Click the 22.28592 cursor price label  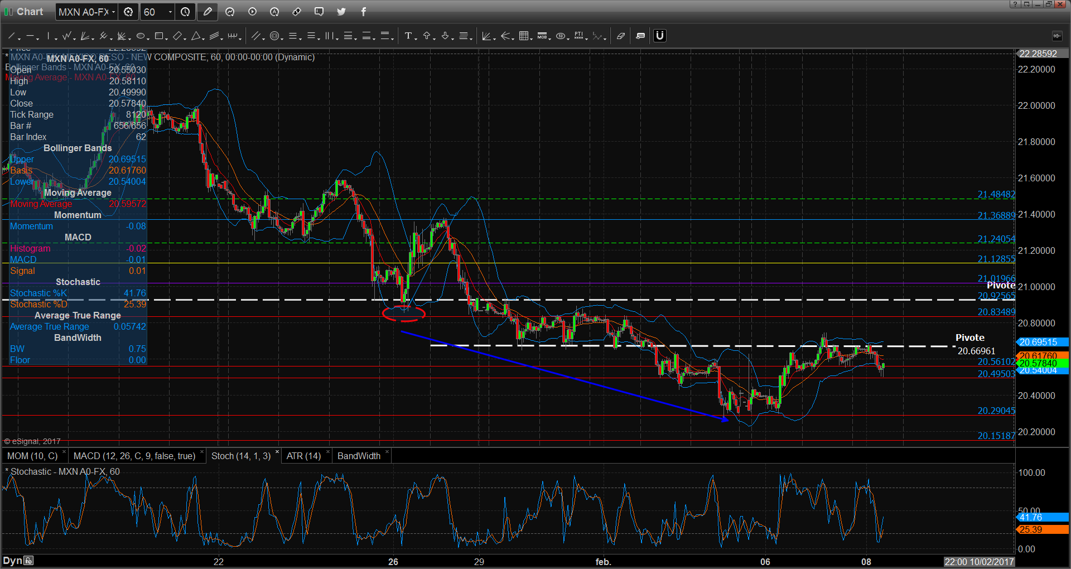(1042, 54)
